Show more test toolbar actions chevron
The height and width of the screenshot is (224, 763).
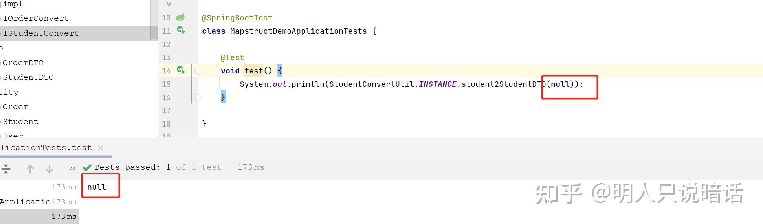click(x=72, y=168)
